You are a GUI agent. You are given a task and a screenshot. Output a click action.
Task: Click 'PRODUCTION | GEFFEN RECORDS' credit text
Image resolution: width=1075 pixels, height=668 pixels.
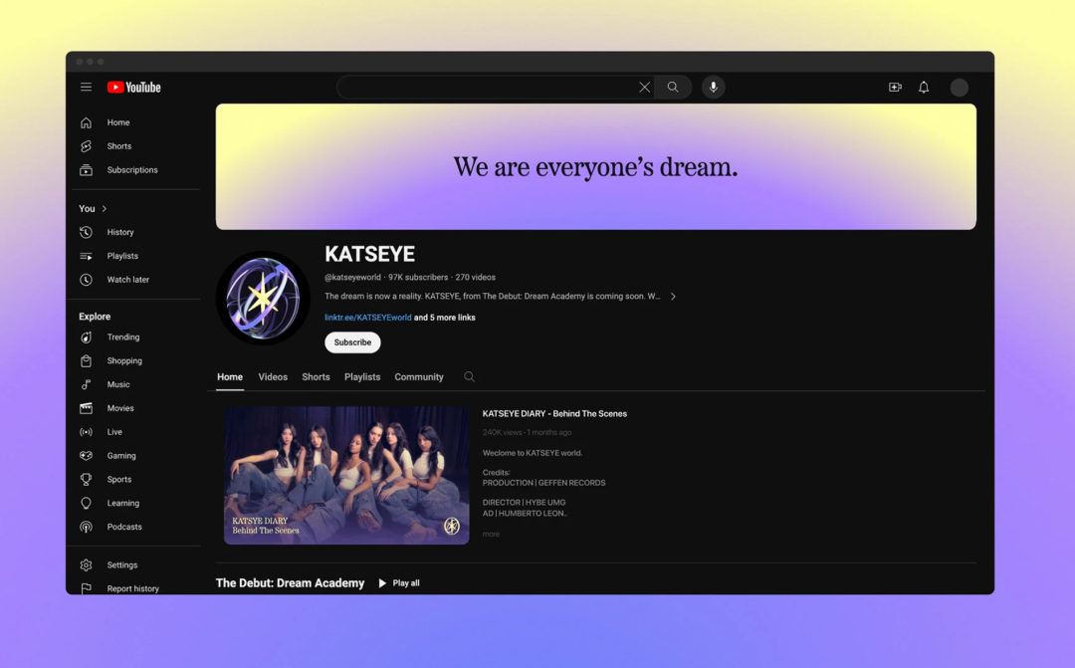[543, 483]
